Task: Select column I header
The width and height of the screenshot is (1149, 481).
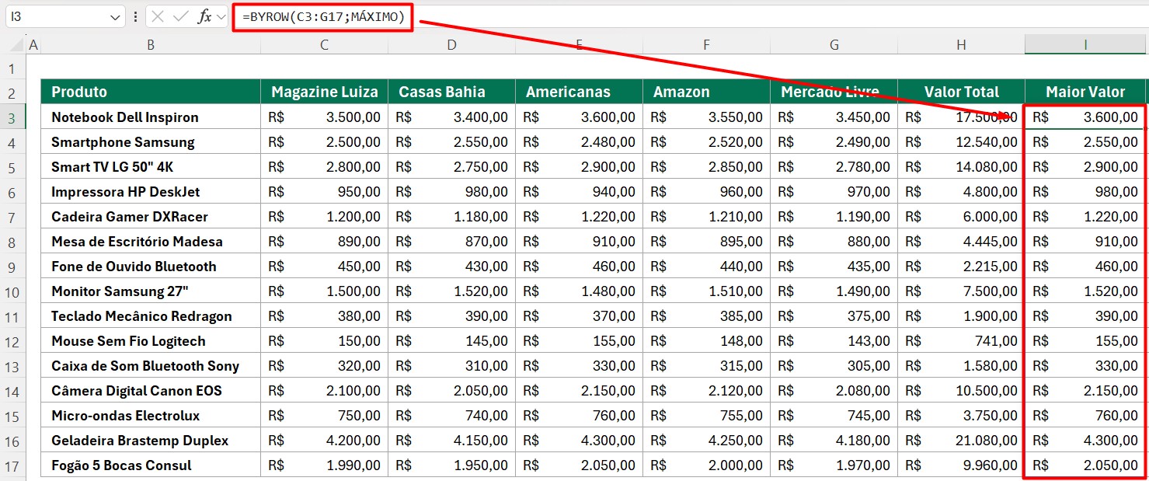Action: pyautogui.click(x=1085, y=45)
